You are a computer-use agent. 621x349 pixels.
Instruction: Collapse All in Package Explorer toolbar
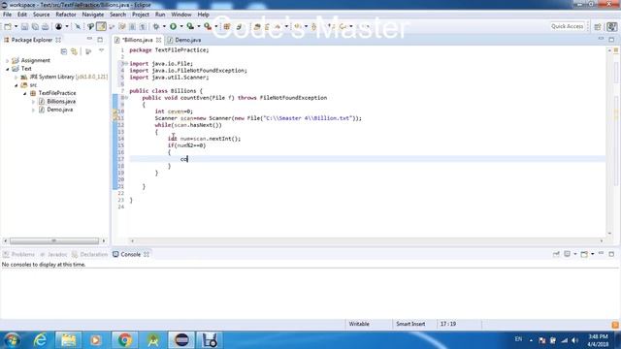64,51
